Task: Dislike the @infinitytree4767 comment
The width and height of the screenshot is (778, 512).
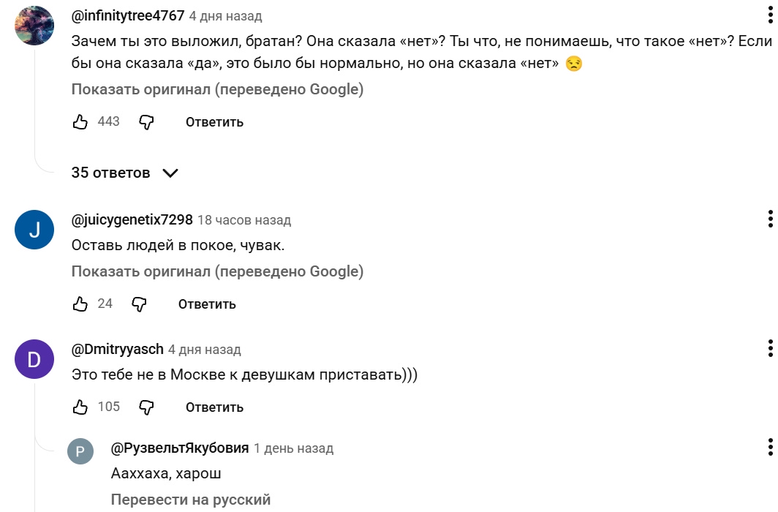Action: point(146,122)
